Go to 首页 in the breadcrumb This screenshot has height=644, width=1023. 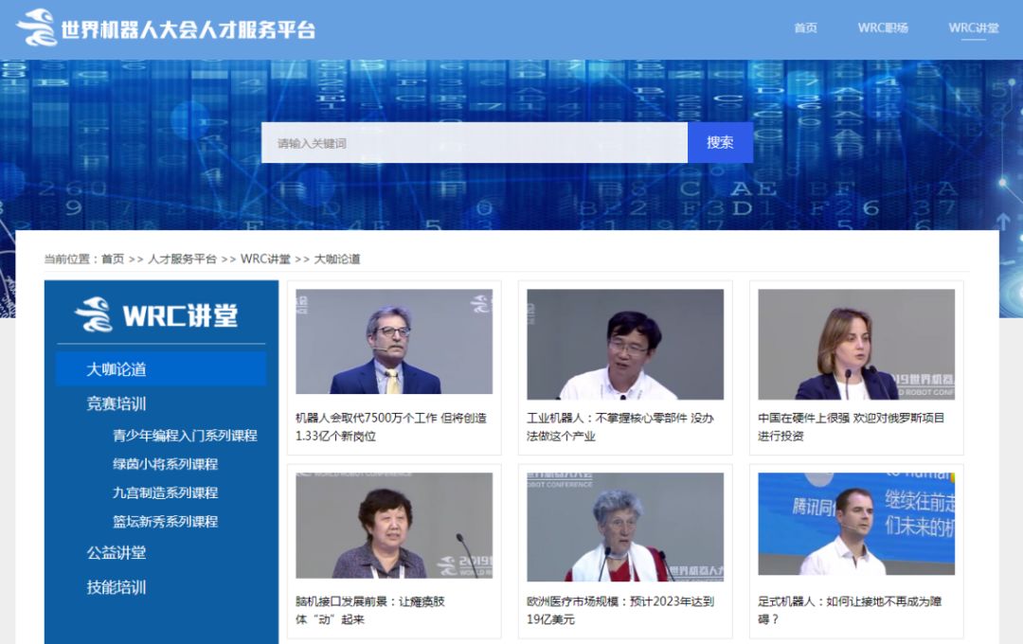click(x=113, y=259)
